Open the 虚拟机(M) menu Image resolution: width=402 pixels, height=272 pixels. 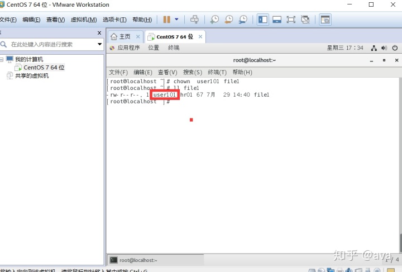point(84,20)
